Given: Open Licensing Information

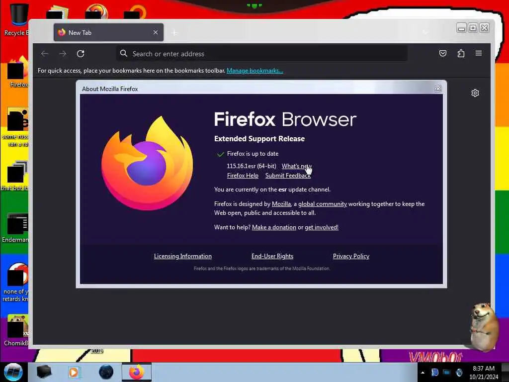Looking at the screenshot, I should pos(183,256).
